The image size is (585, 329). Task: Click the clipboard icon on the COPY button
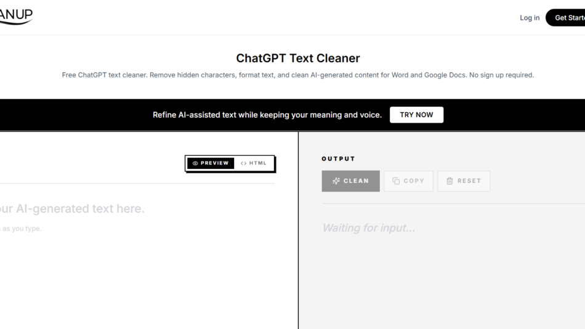[396, 181]
